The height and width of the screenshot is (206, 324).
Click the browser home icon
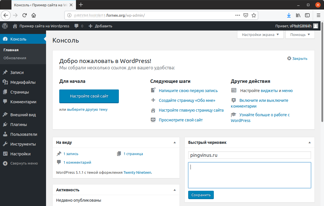pos(34,15)
